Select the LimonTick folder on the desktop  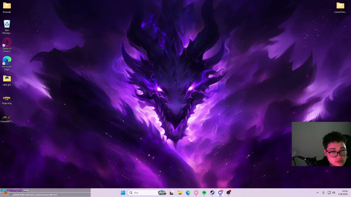[340, 8]
